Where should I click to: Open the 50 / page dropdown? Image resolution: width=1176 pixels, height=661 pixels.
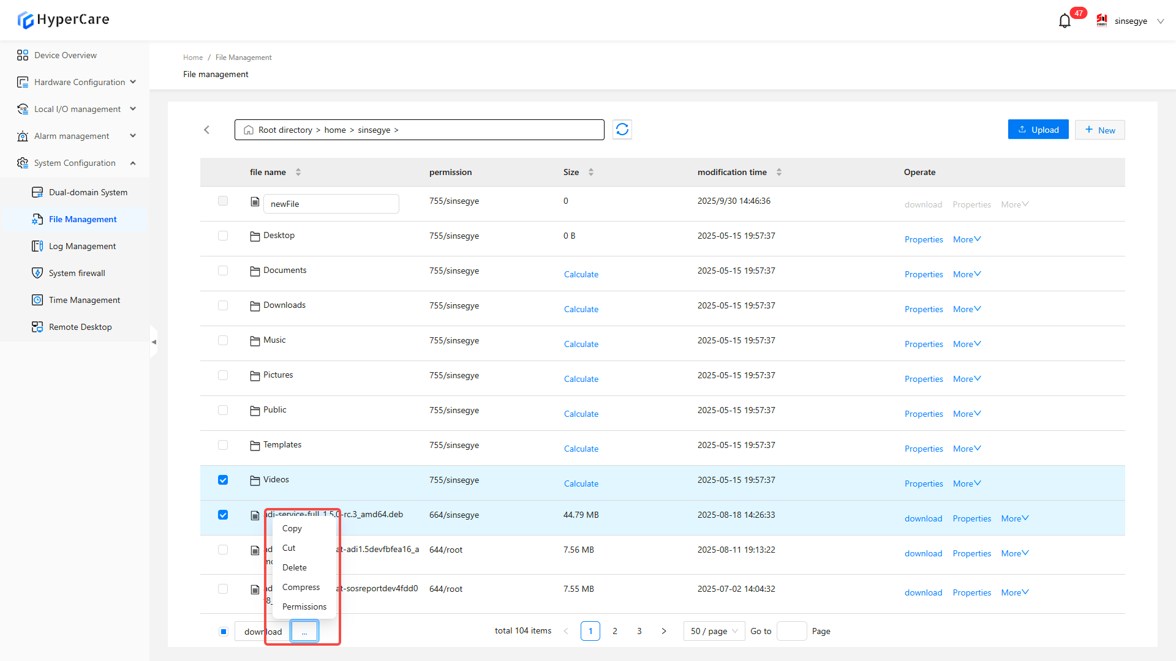point(714,631)
